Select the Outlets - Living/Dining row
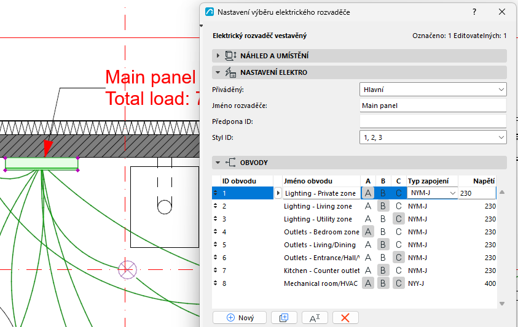The image size is (518, 327). [x=354, y=245]
